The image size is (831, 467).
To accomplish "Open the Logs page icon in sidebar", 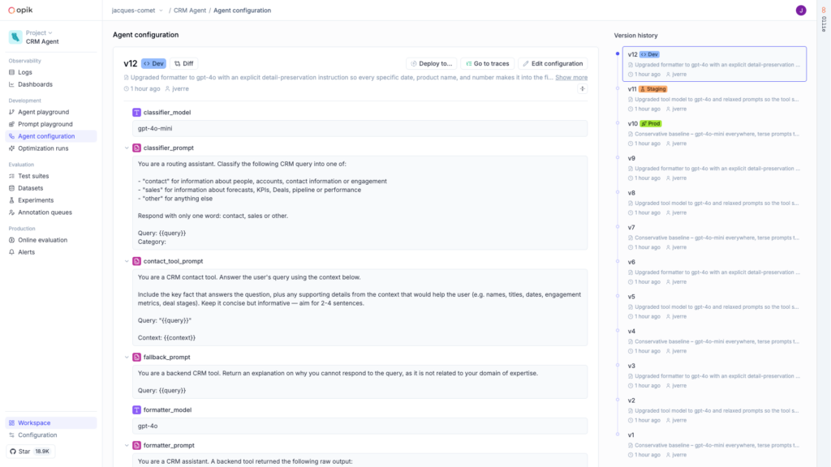I will pos(12,72).
